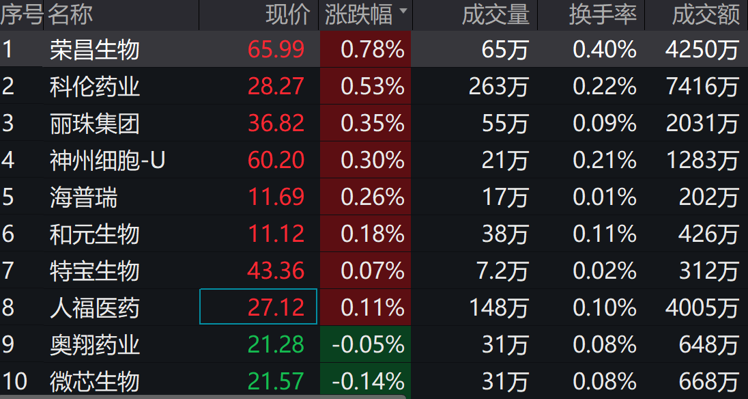Click the amount cell 7416万
The height and width of the screenshot is (399, 748).
click(702, 86)
